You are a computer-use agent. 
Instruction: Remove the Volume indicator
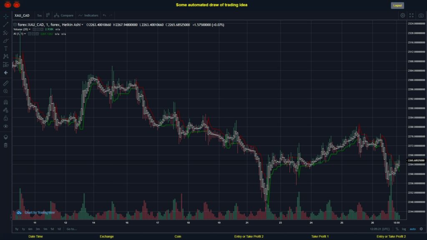(x=42, y=30)
